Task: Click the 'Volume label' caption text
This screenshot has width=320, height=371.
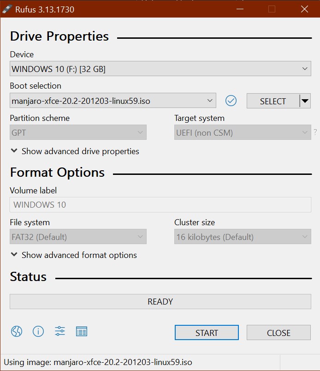Action: tap(33, 191)
